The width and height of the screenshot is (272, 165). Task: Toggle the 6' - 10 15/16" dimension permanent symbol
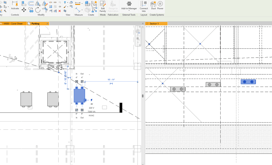pyautogui.click(x=69, y=78)
